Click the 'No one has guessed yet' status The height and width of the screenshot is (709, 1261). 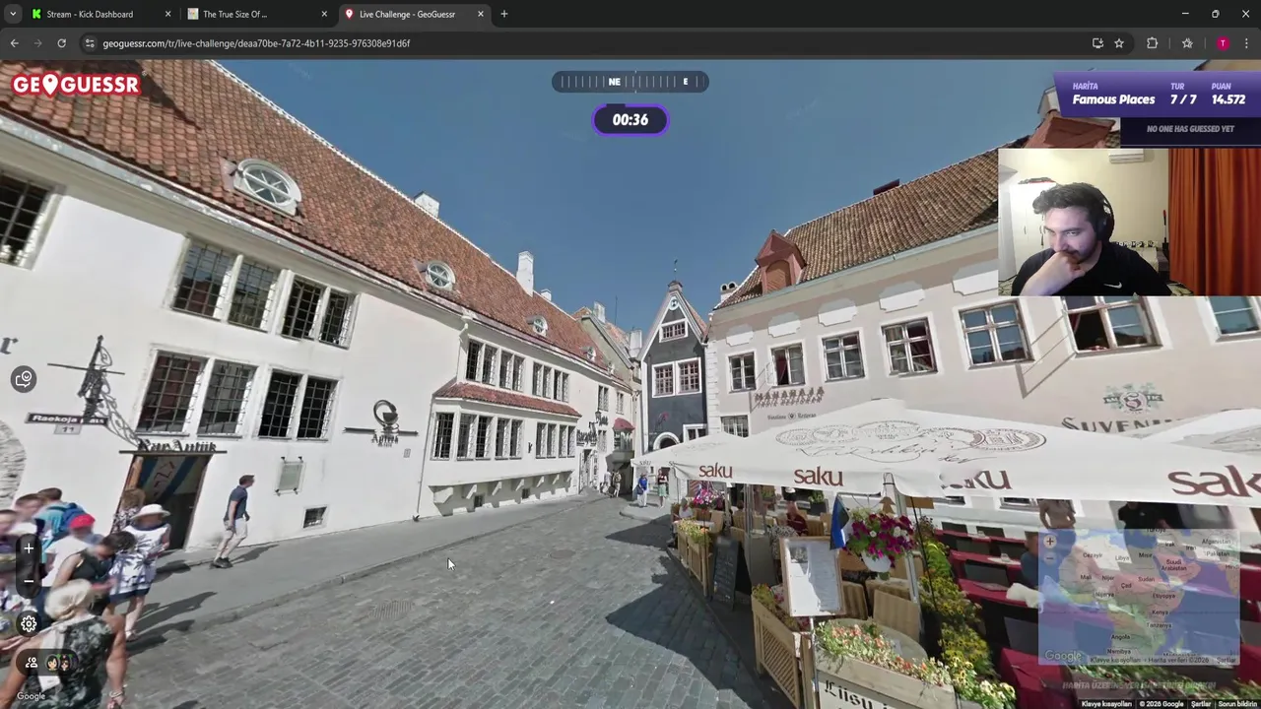coord(1190,129)
